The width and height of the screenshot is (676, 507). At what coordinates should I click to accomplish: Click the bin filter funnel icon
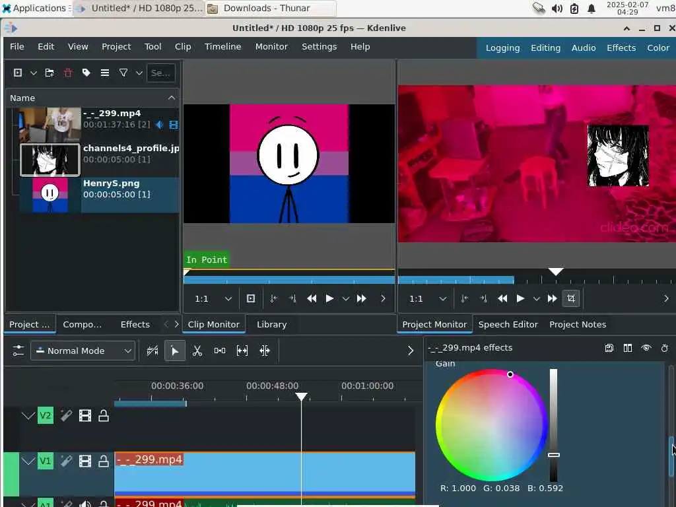pyautogui.click(x=123, y=73)
